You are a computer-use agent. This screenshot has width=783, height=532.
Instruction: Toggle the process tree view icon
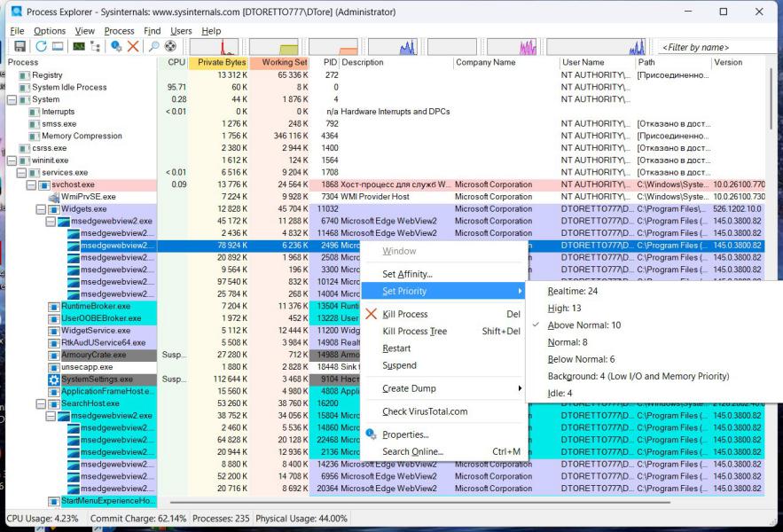pos(96,46)
